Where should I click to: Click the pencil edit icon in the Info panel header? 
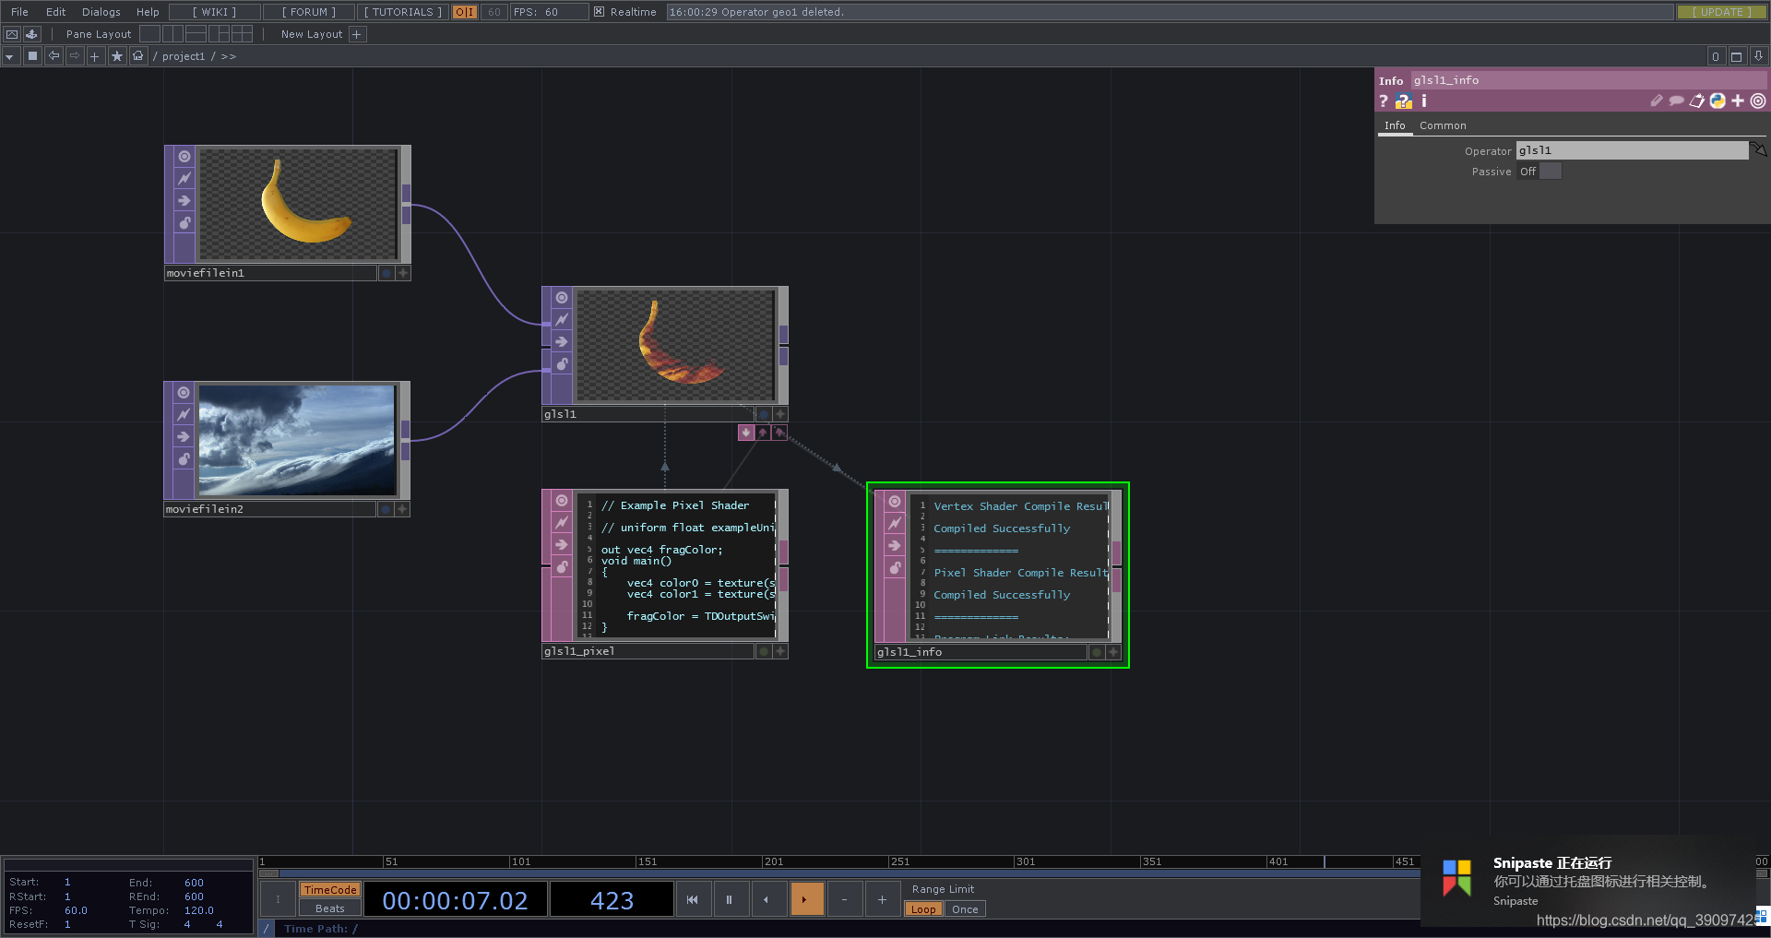pyautogui.click(x=1656, y=101)
